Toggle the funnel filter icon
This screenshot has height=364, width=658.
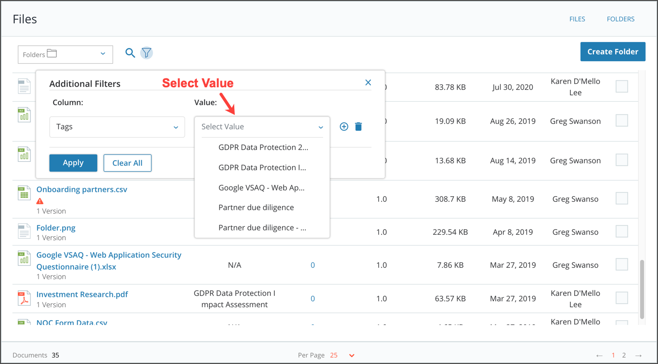146,53
